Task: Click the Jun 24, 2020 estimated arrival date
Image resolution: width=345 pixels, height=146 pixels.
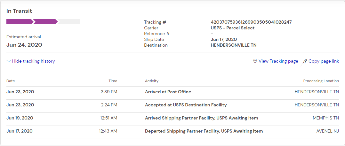Action: 24,45
